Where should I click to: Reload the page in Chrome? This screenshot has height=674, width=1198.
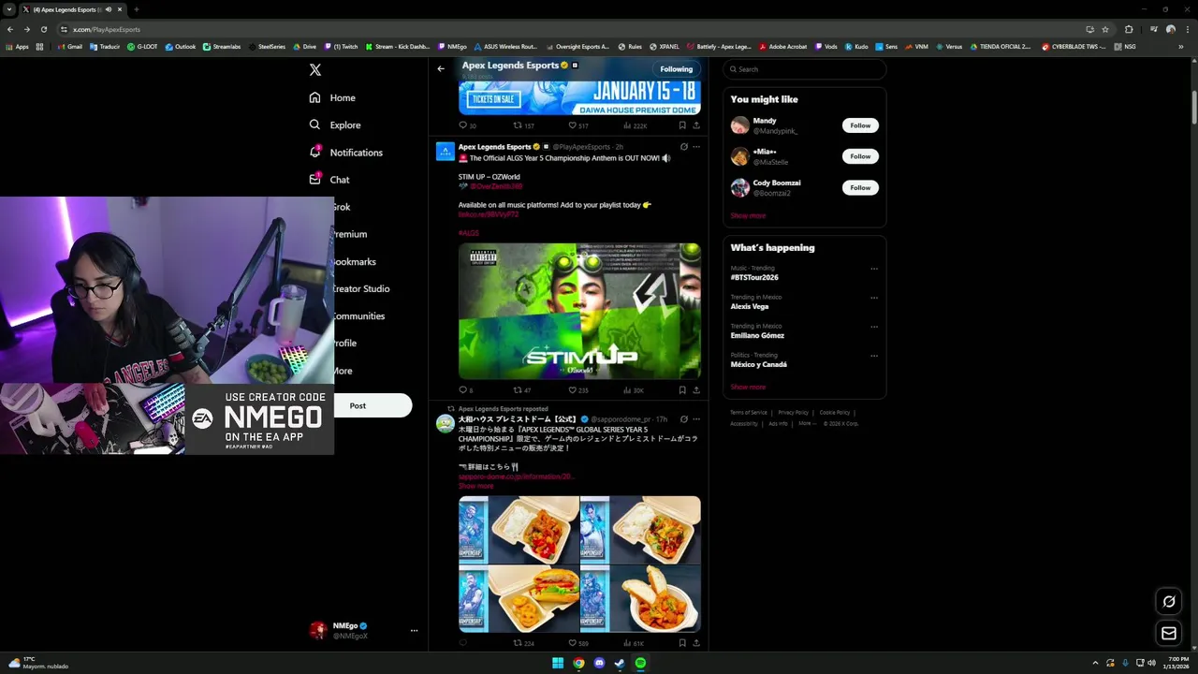[x=43, y=29]
